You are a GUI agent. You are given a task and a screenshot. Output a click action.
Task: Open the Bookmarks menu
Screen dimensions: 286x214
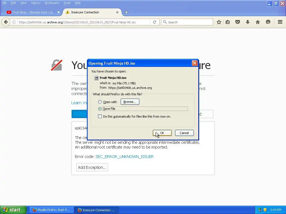[x=52, y=3]
